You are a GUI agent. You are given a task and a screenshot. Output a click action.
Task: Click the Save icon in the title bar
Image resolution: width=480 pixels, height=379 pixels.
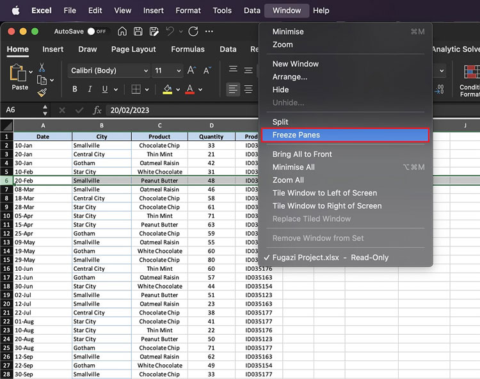pyautogui.click(x=138, y=31)
